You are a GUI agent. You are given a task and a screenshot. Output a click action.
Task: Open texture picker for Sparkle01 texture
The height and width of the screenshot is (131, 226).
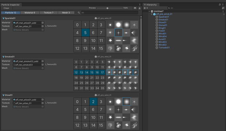click(x=43, y=26)
